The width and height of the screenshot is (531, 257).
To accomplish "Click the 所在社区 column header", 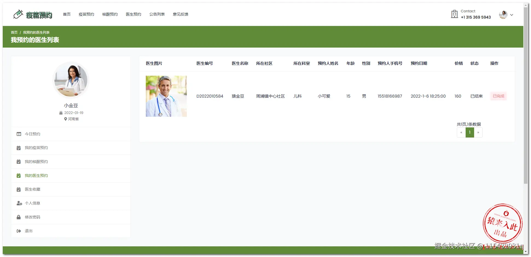I will (264, 63).
